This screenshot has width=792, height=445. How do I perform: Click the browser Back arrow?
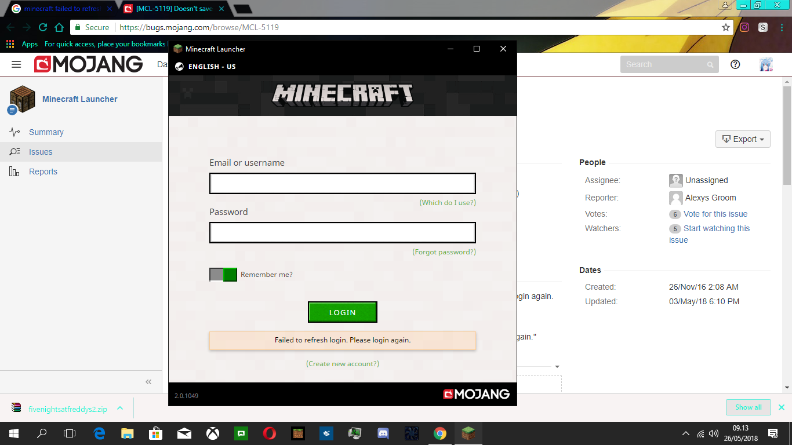pyautogui.click(x=11, y=27)
